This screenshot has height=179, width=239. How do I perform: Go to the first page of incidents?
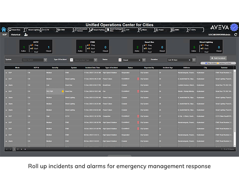coord(7,149)
